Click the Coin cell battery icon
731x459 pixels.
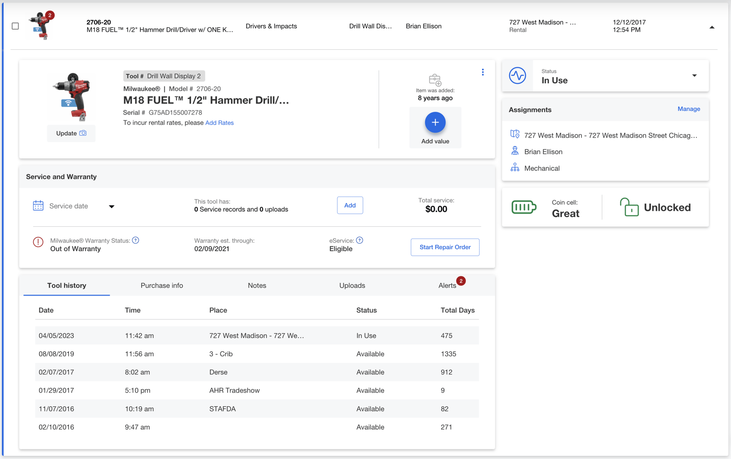click(x=523, y=206)
